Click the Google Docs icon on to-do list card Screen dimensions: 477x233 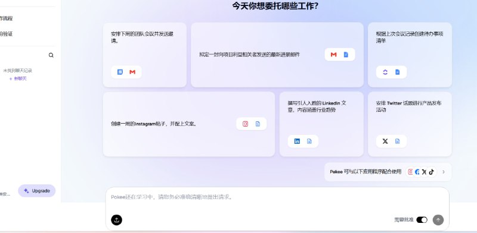pyautogui.click(x=397, y=72)
